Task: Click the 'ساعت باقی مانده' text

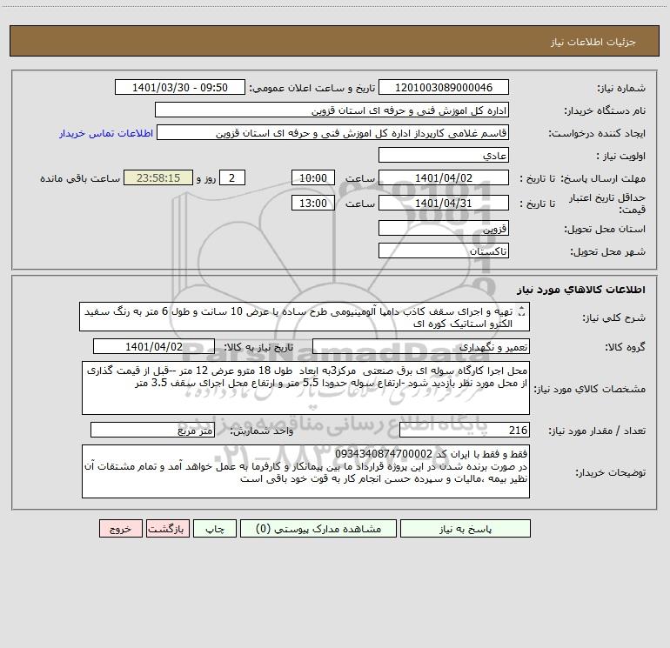Action: pos(80,178)
